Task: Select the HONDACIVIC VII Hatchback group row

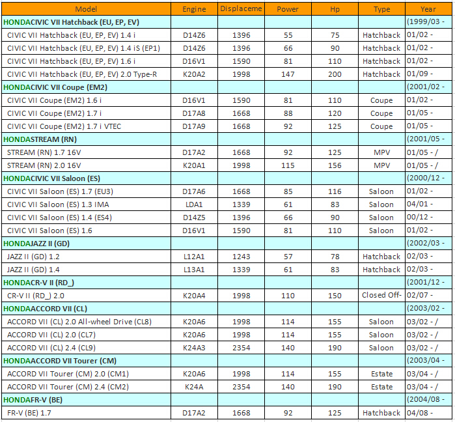Action: tap(227, 22)
